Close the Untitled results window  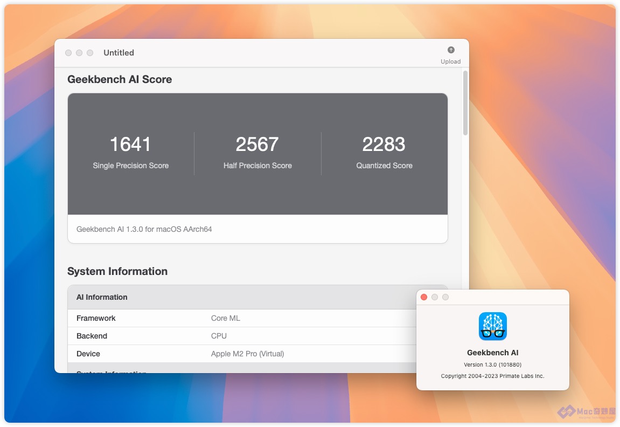tap(68, 53)
